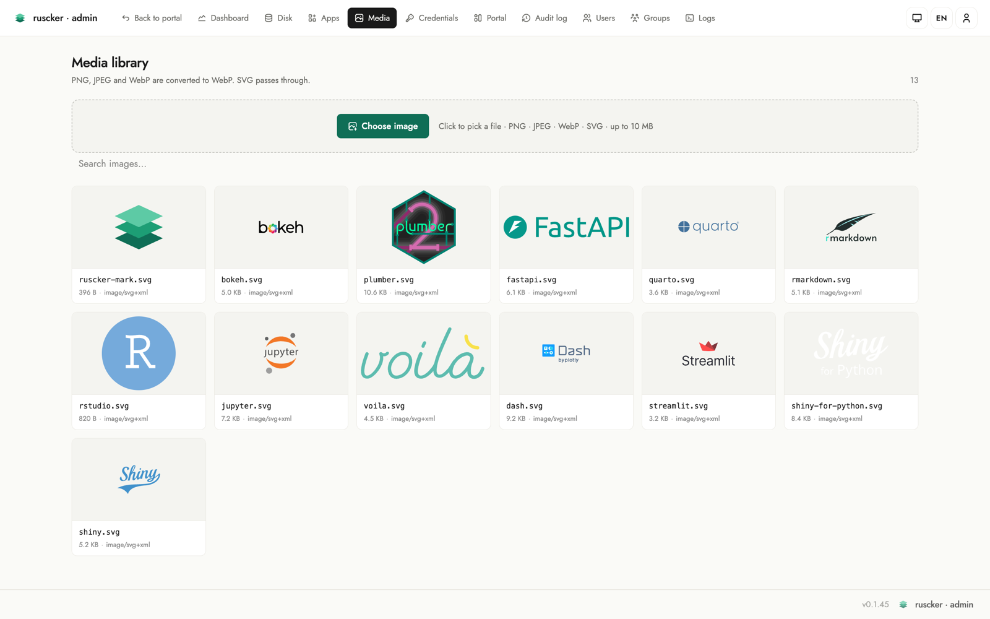Image resolution: width=990 pixels, height=619 pixels.
Task: Select the FastAPI logo thumbnail
Action: click(566, 227)
